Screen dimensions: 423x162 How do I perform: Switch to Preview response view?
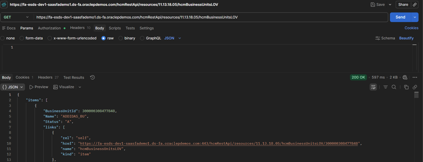click(39, 87)
